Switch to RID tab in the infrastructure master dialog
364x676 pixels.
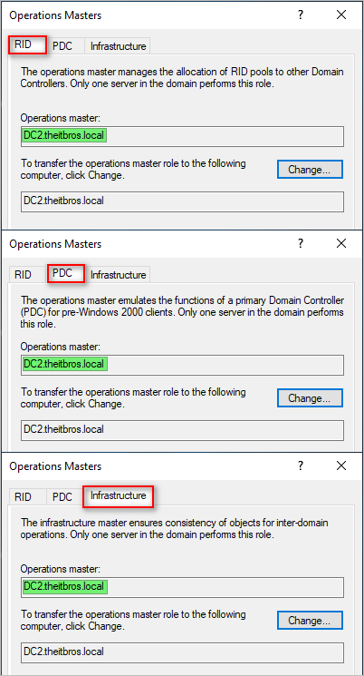[x=24, y=497]
